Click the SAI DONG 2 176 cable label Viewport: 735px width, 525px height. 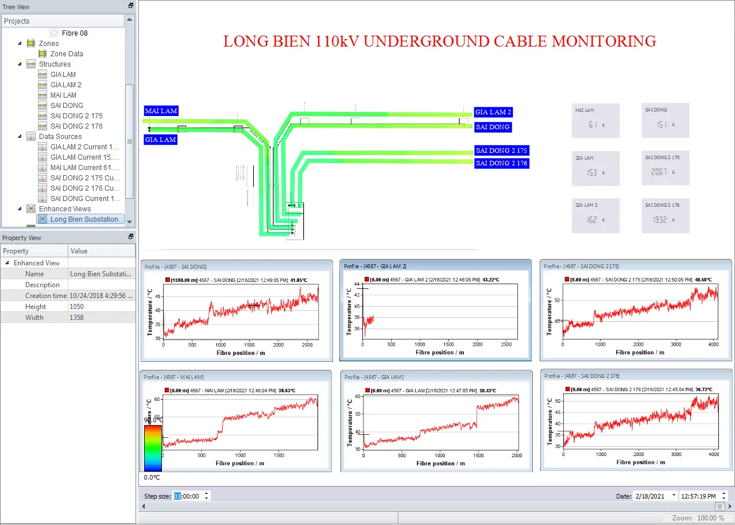coord(501,163)
